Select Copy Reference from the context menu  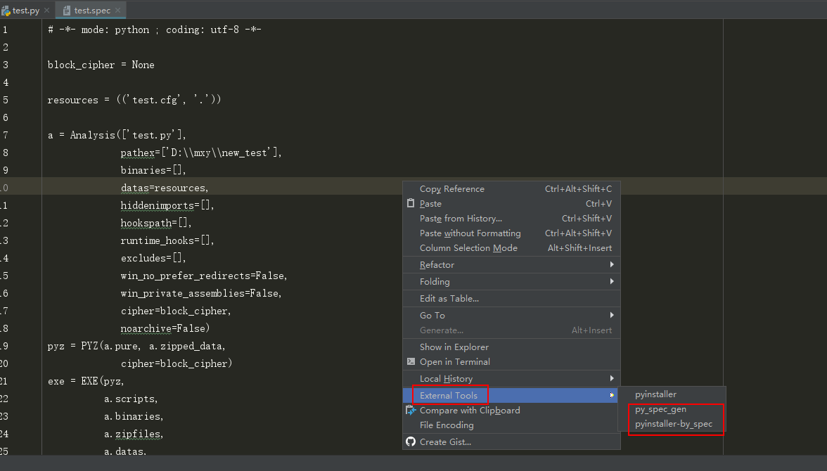(452, 188)
